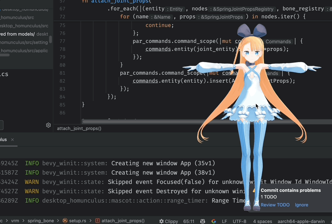This screenshot has width=332, height=224.
Task: Click the ': &Name' inlay hint
Action: [160, 17]
